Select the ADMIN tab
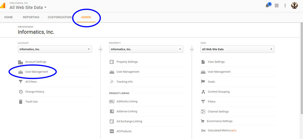Screen dimensions: 303x139 [86, 17]
